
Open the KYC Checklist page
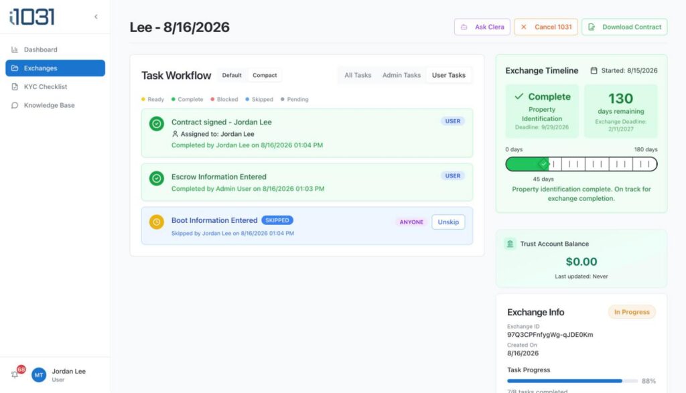pyautogui.click(x=55, y=86)
